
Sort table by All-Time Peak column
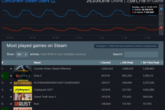[151, 63]
